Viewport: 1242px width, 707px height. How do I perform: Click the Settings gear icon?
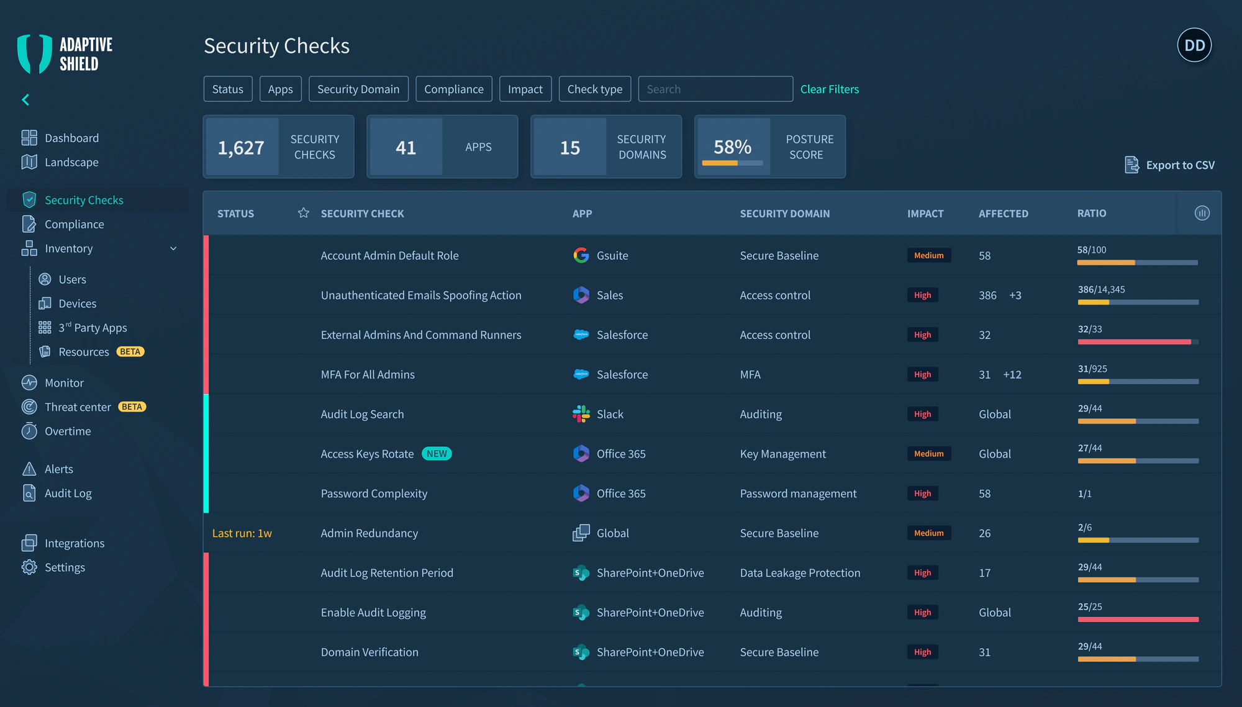(x=29, y=567)
